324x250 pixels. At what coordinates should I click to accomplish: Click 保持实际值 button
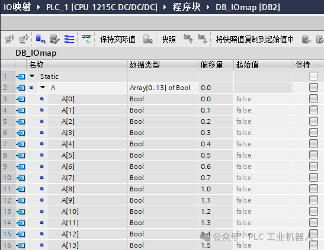pyautogui.click(x=117, y=39)
